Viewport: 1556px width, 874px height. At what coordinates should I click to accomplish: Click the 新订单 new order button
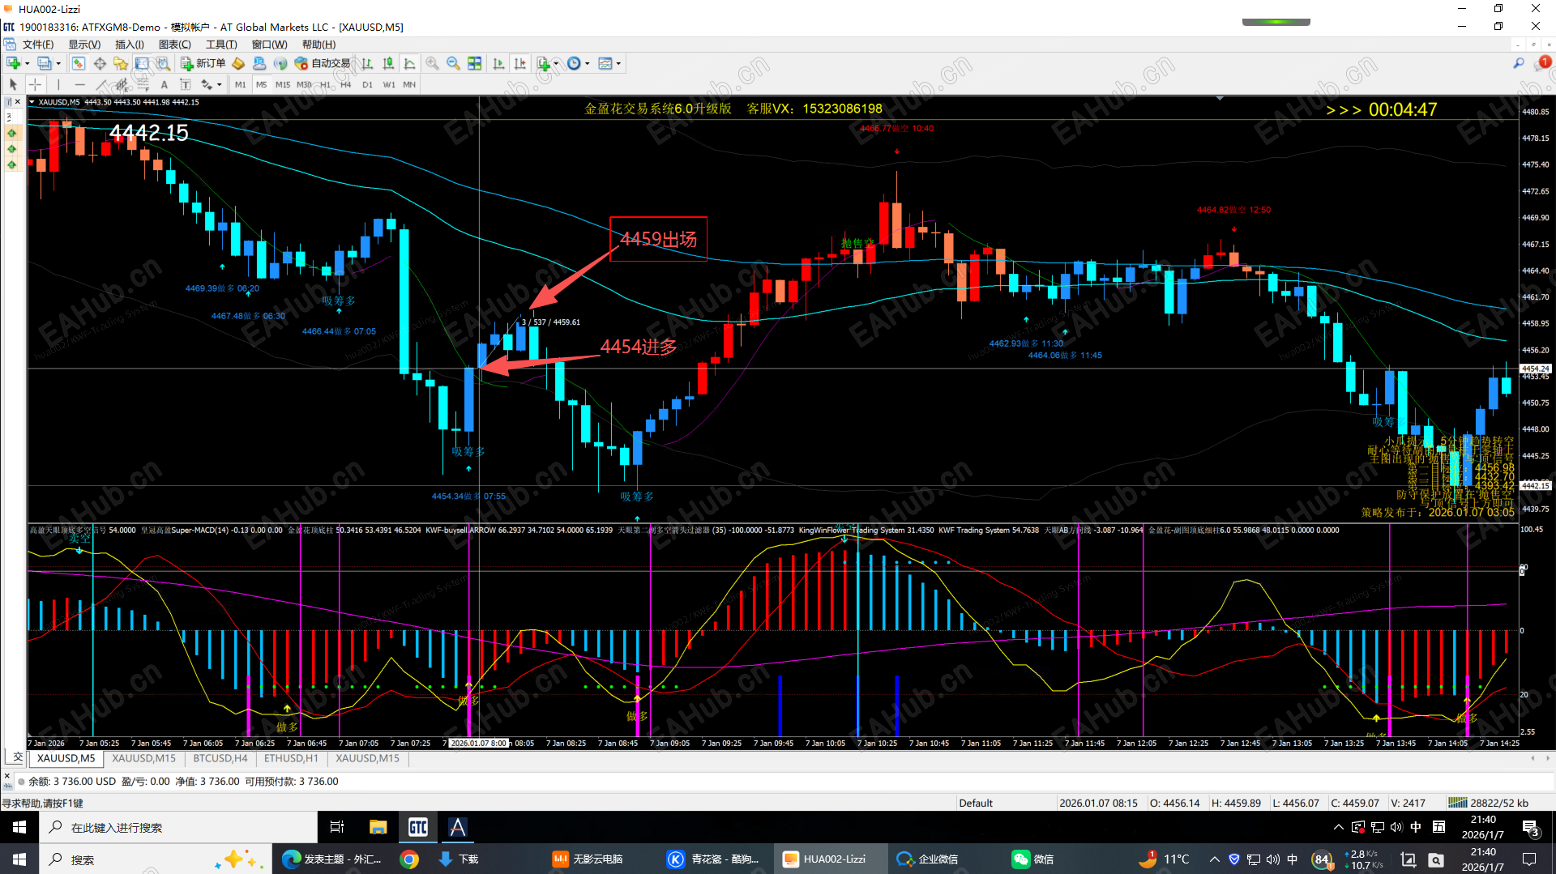203,63
